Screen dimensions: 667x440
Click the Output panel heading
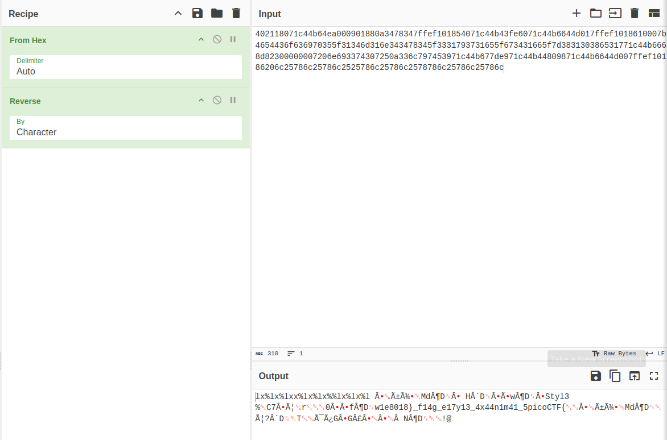click(x=274, y=376)
